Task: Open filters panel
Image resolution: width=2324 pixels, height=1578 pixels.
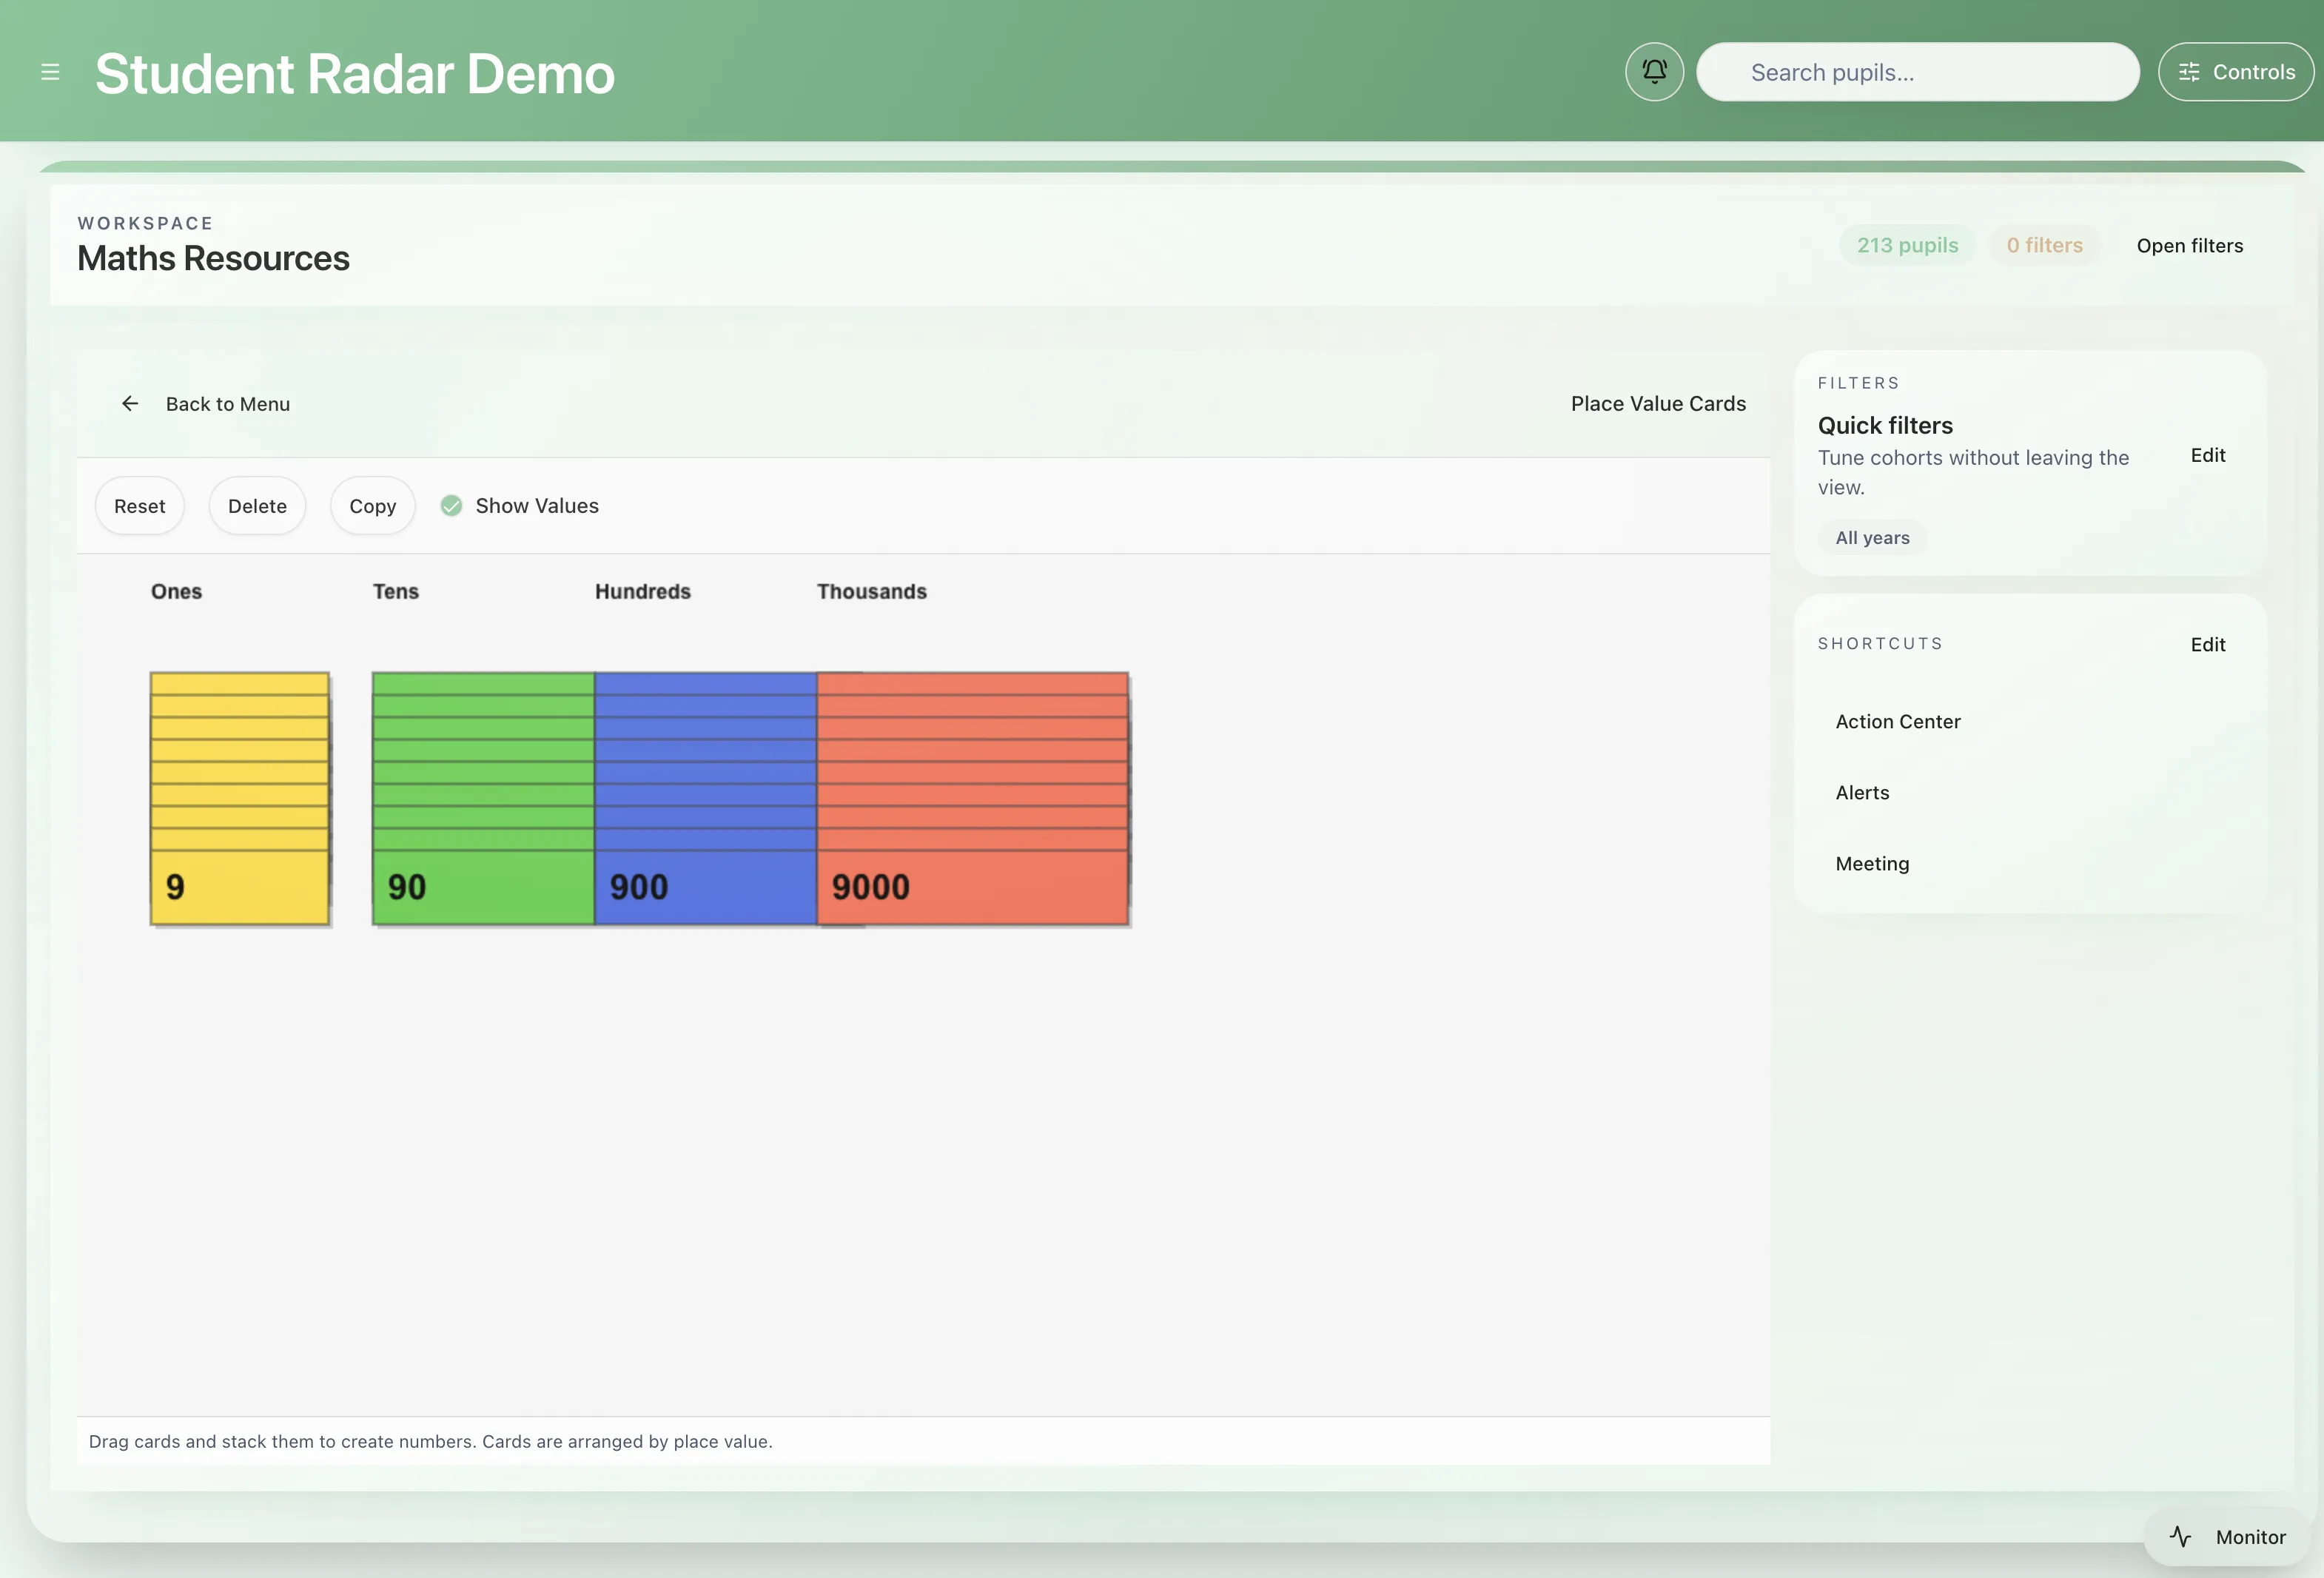Action: 2189,246
